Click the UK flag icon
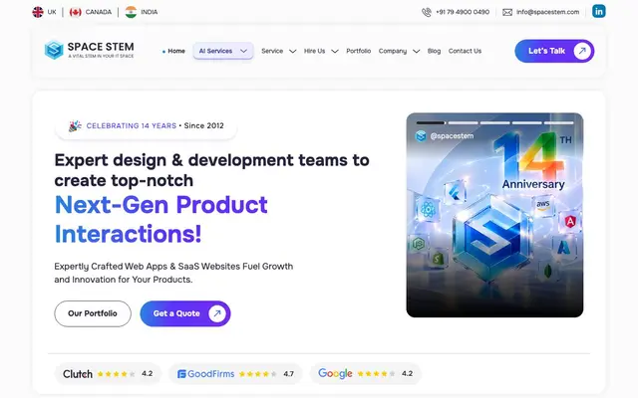This screenshot has width=638, height=398. point(38,12)
